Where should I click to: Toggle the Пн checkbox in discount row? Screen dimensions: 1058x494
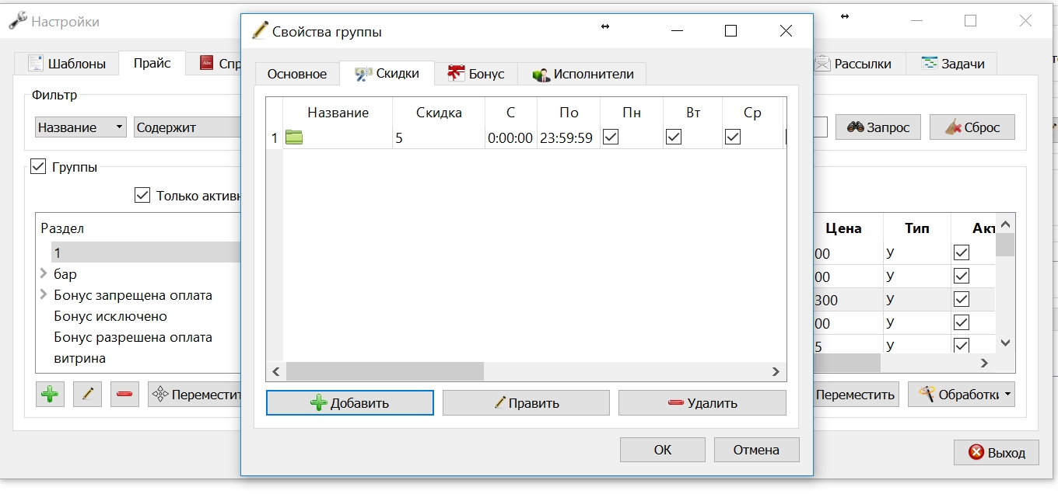[x=611, y=137]
